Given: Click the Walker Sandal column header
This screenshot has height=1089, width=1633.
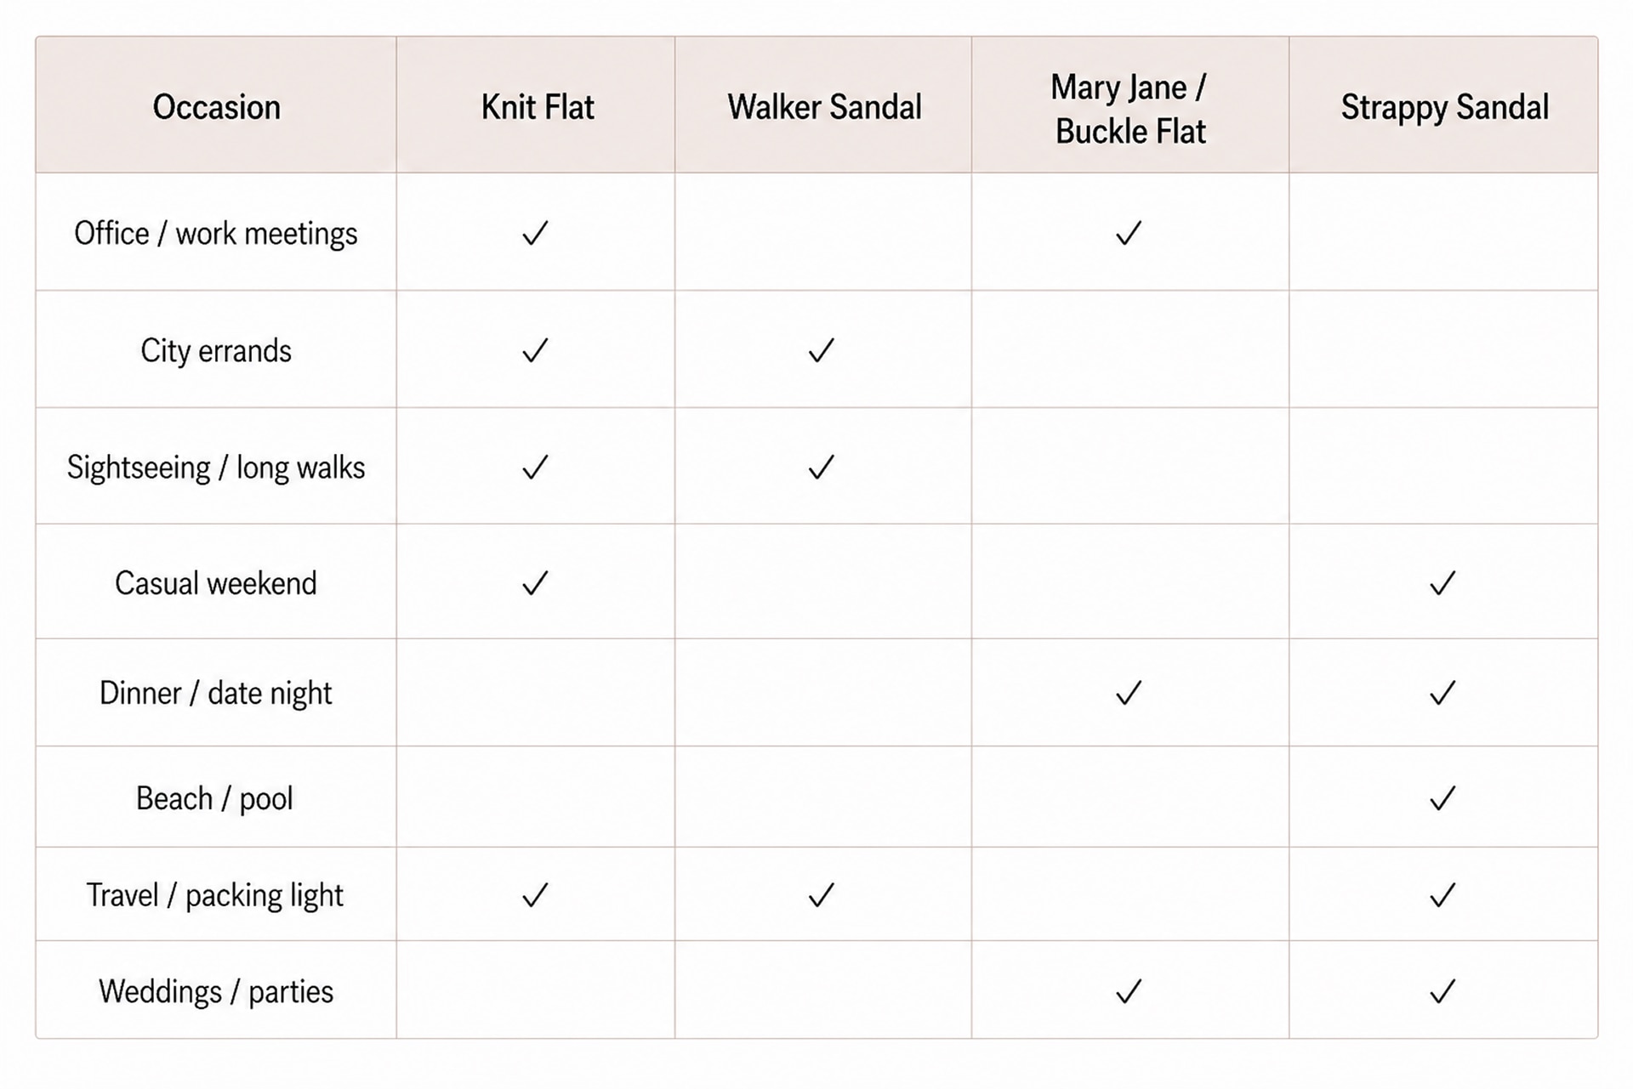Looking at the screenshot, I should pyautogui.click(x=824, y=107).
